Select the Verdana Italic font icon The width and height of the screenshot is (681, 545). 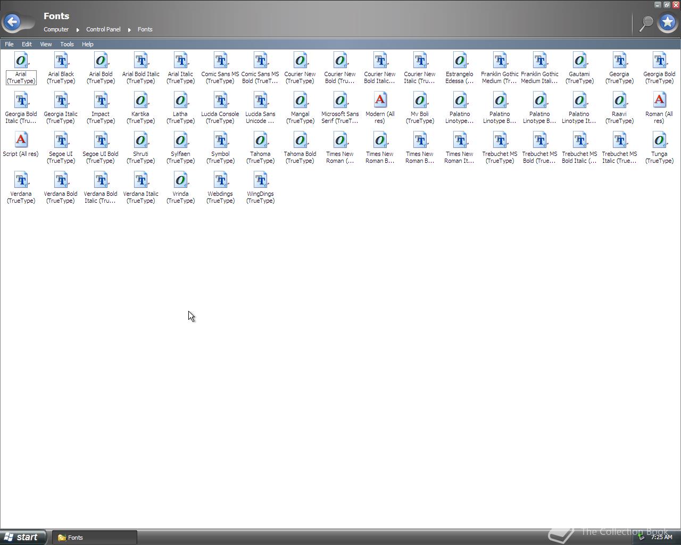pos(141,180)
